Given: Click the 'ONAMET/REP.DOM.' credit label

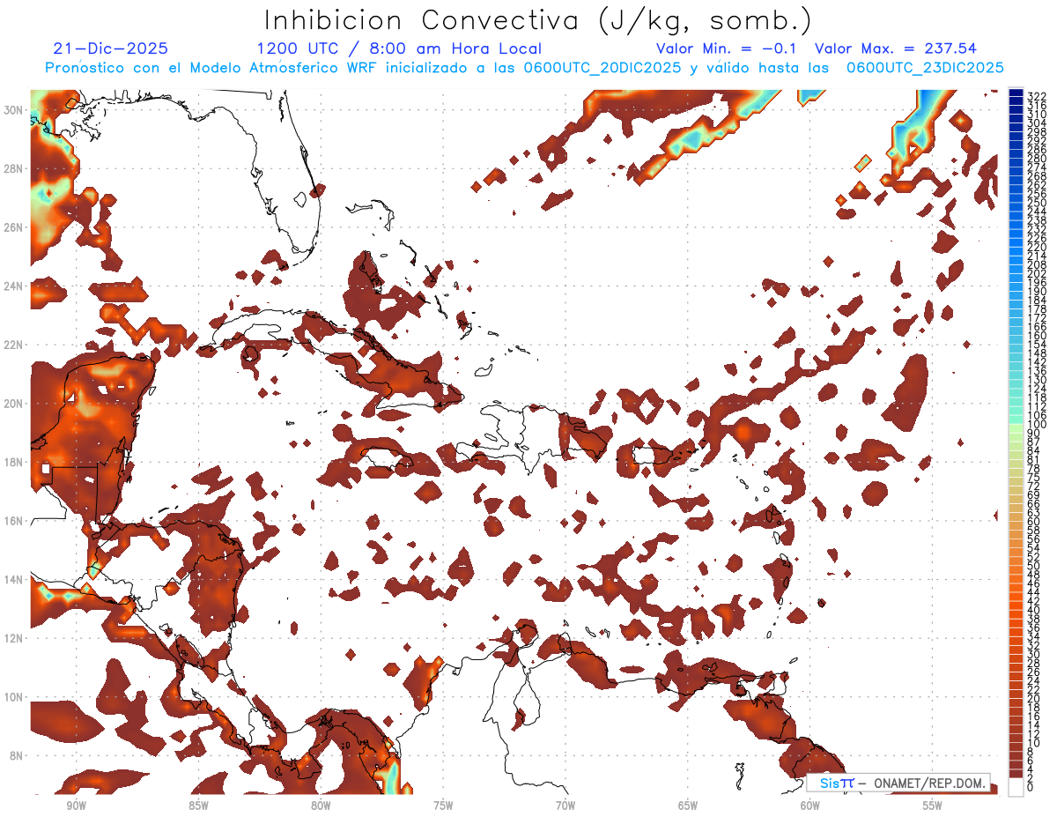Looking at the screenshot, I should tap(930, 783).
